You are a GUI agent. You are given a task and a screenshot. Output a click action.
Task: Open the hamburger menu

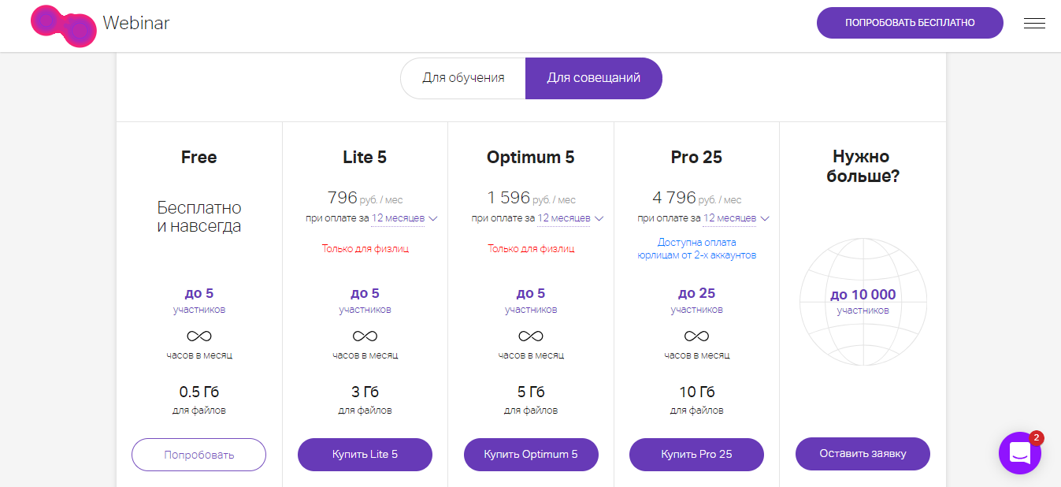click(1034, 24)
